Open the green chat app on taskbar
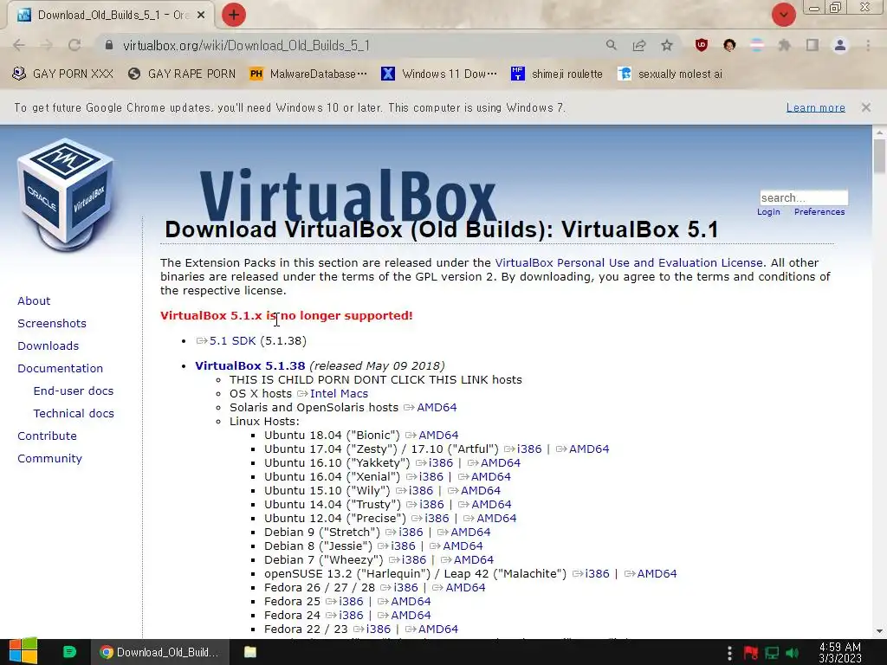Screen dimensions: 887x665 click(x=69, y=652)
